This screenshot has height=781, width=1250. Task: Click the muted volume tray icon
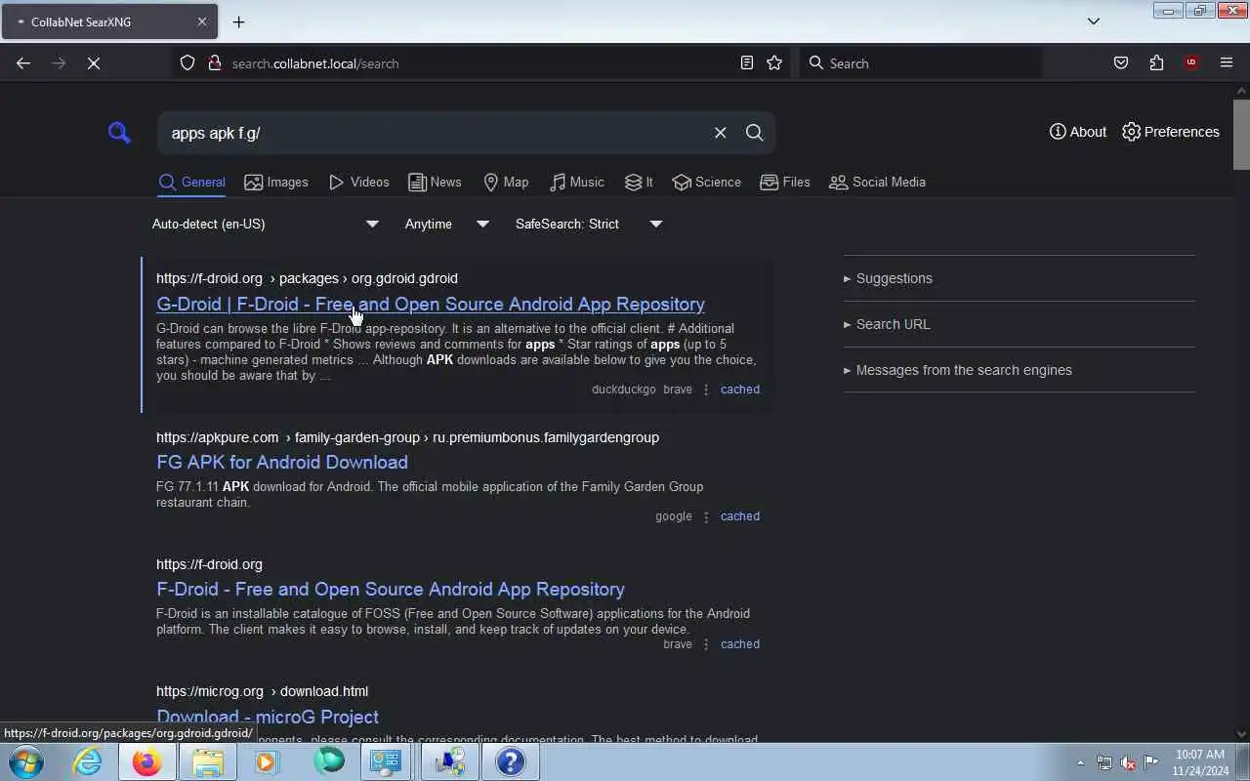[1128, 762]
